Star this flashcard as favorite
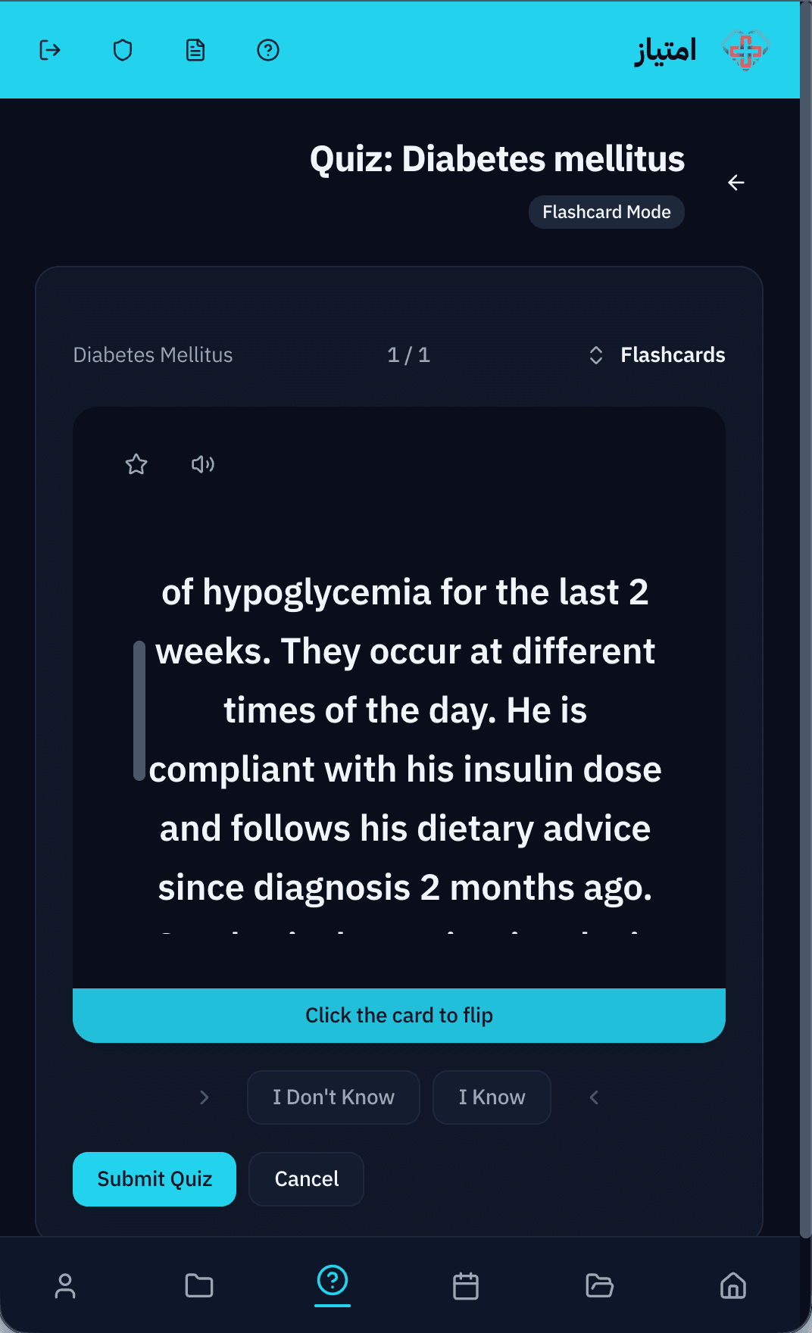Screen dimensions: 812x1333 tap(136, 464)
